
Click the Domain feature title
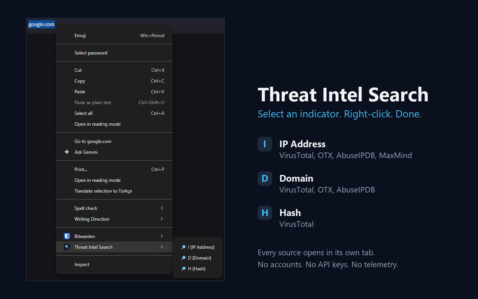(296, 178)
